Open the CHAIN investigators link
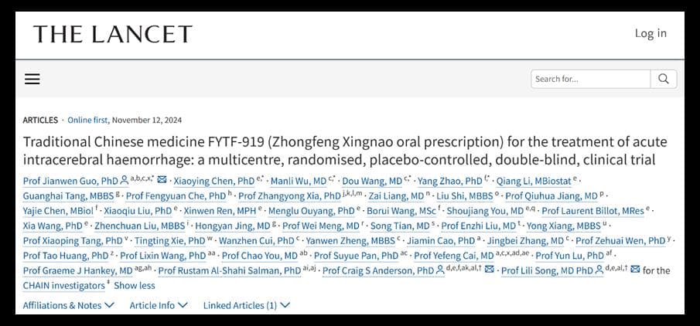Screen dimensions: 700x326 [64, 285]
